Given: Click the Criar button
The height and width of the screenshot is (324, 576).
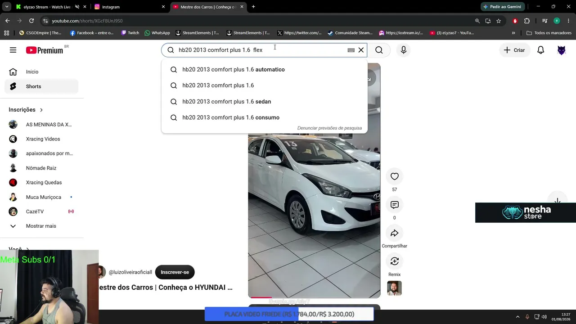Looking at the screenshot, I should (514, 50).
